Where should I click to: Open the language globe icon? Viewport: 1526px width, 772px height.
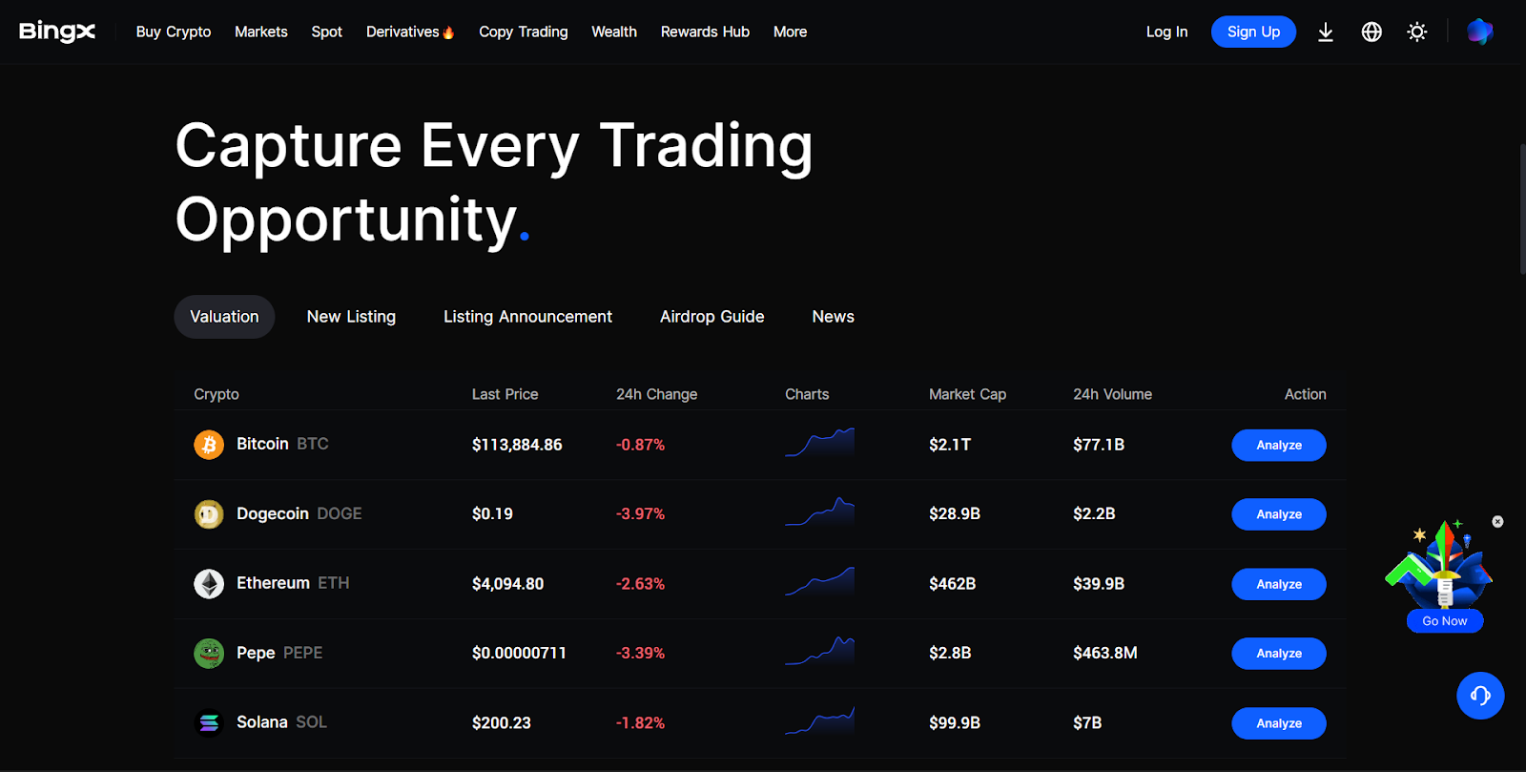pyautogui.click(x=1371, y=32)
